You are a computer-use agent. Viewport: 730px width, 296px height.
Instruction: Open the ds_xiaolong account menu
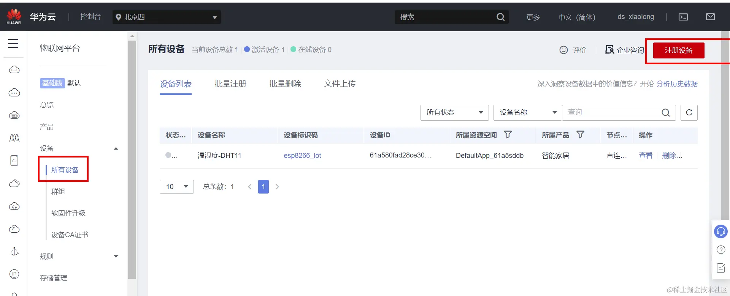pyautogui.click(x=636, y=17)
